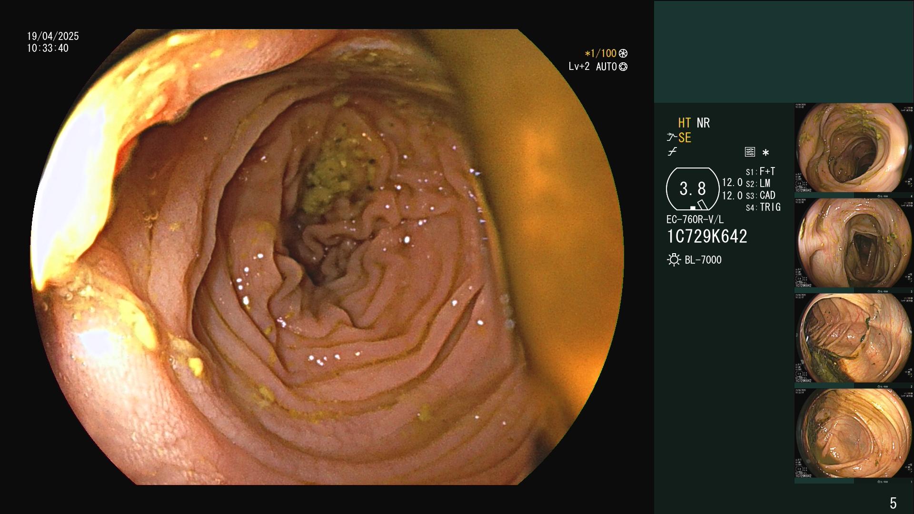Click the lower 12.0 value
This screenshot has height=514, width=914.
click(x=732, y=196)
